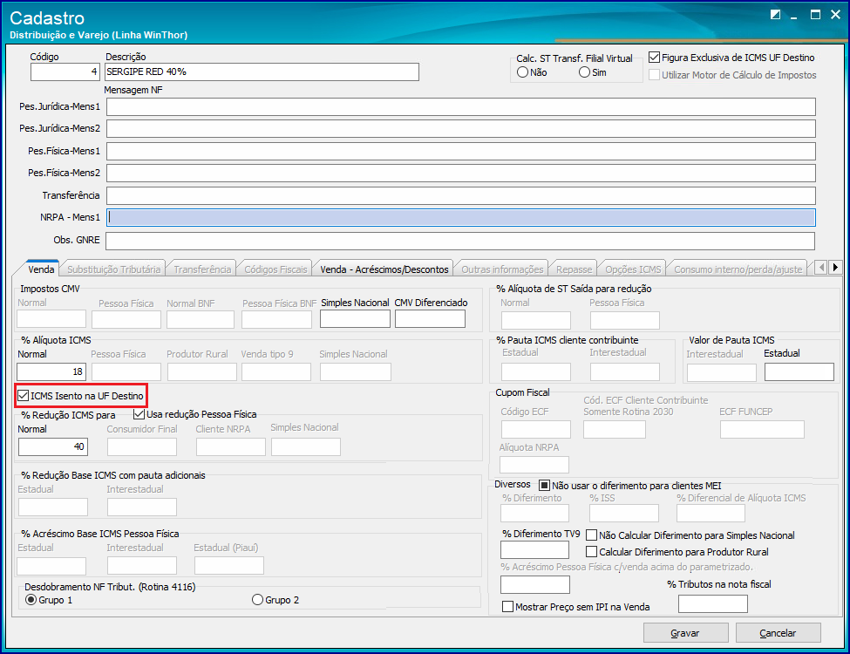Click the CMV Diferenciado field

[430, 319]
